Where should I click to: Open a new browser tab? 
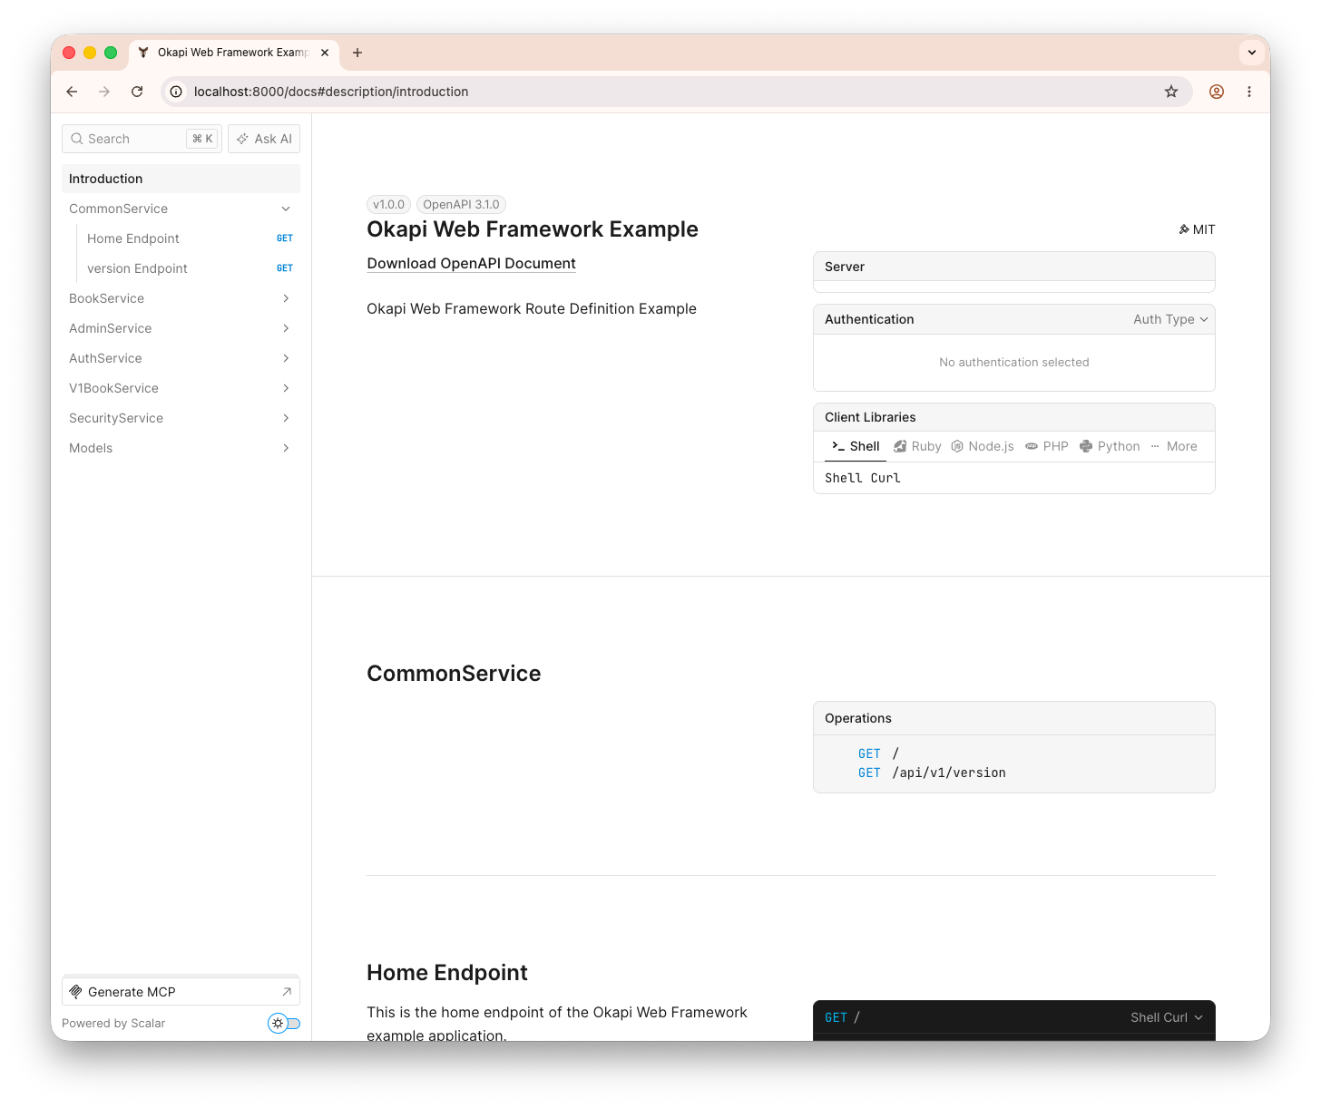357,53
